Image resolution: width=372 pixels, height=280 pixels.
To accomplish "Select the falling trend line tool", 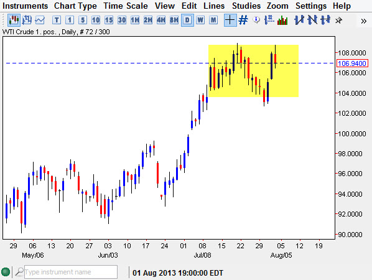I will 312,20.
